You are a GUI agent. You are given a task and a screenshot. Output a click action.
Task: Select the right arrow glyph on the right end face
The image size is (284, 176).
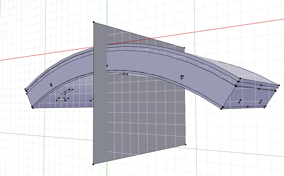pos(261,102)
